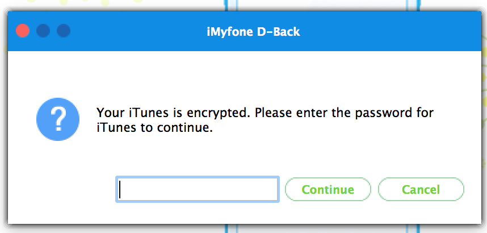Confirm the password with Continue
The image size is (487, 233).
pyautogui.click(x=328, y=190)
